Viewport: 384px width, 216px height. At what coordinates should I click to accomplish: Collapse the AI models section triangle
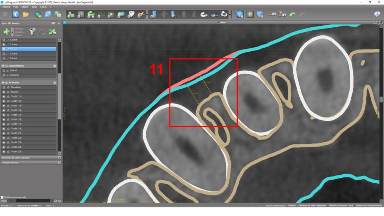click(x=3, y=83)
